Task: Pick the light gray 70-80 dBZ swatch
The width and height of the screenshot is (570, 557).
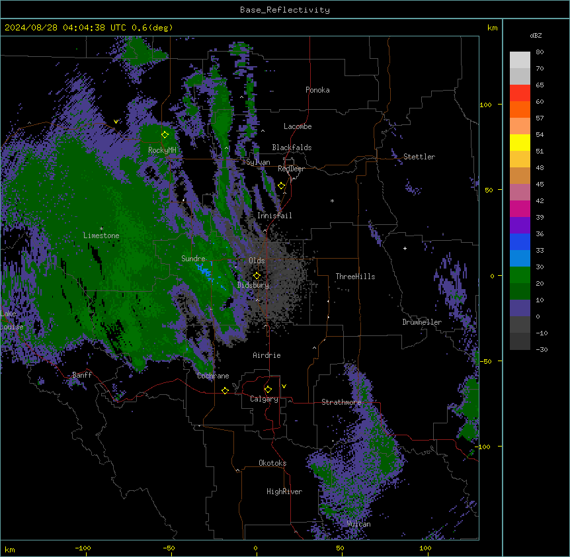Action: 520,60
